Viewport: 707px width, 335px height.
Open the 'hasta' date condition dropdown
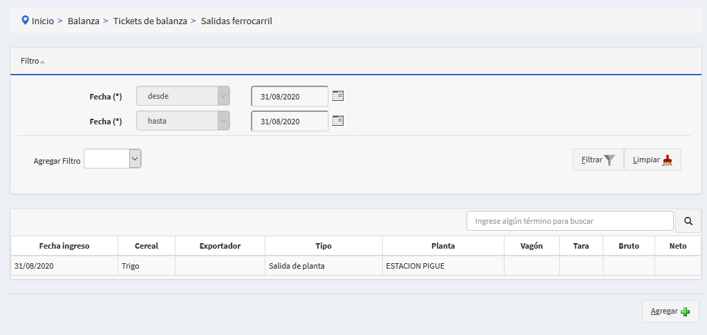point(183,121)
